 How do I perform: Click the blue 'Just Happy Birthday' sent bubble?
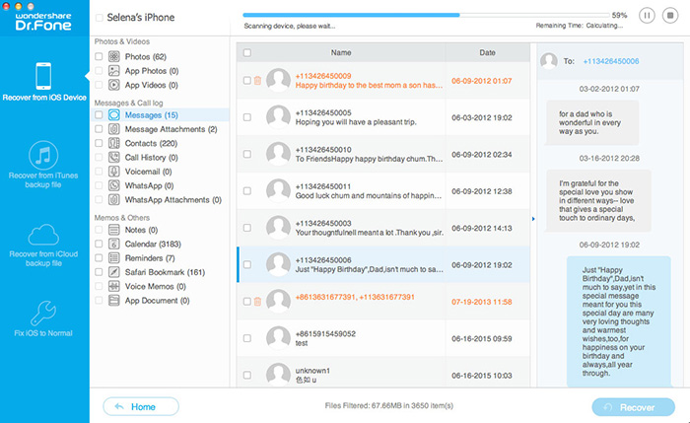619,321
